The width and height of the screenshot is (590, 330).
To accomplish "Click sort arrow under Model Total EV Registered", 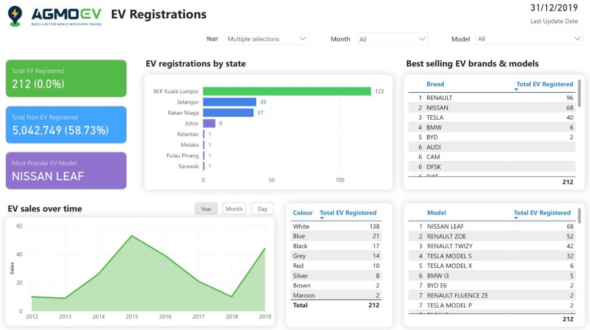I will (516, 219).
